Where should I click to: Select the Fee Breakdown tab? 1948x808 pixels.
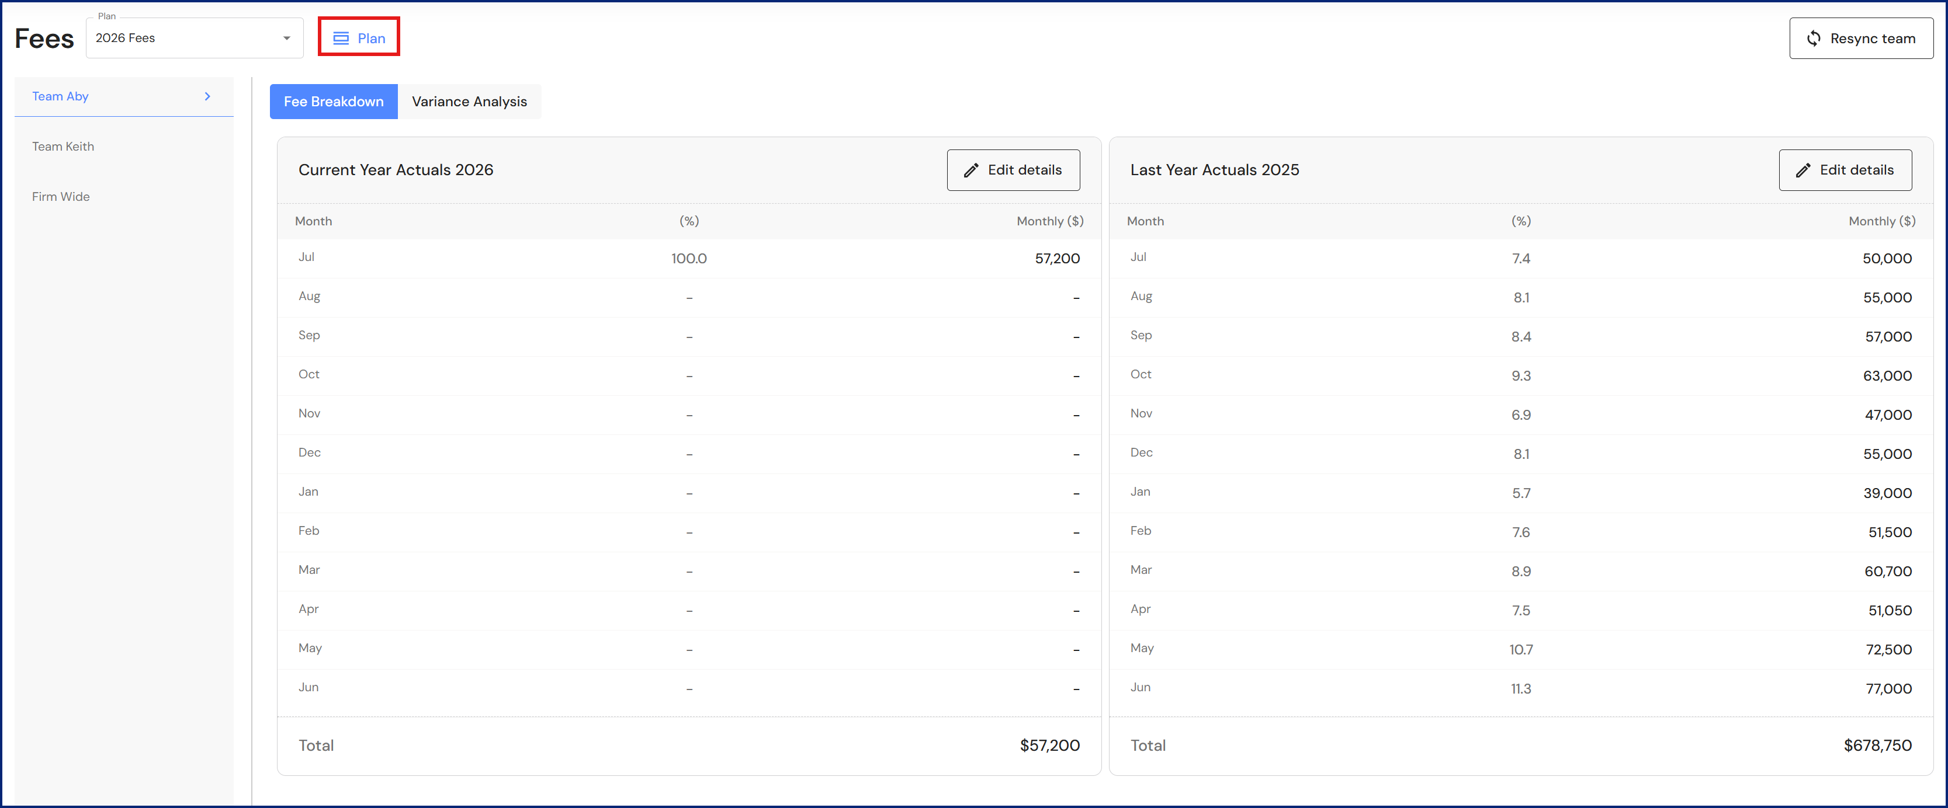[x=334, y=101]
